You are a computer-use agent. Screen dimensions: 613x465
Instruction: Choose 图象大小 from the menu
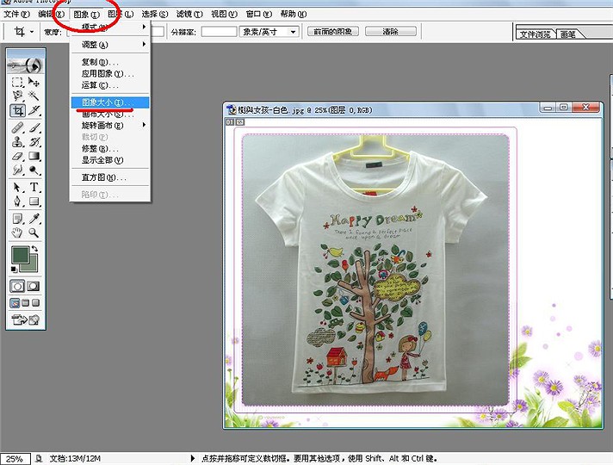[110, 102]
